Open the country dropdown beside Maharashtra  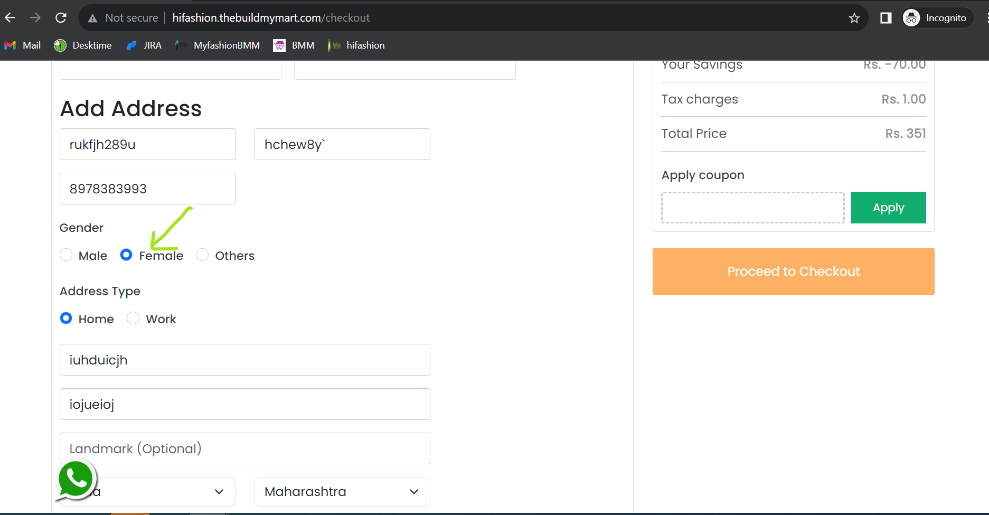[x=147, y=492]
